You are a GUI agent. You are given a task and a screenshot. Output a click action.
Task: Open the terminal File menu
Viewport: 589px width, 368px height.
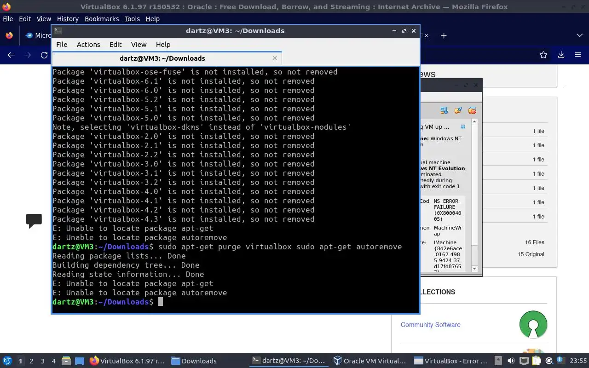62,45
